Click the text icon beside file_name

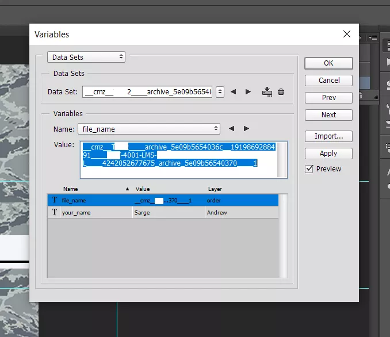click(55, 200)
